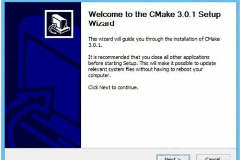
Task: Click the light blue top window border
Action: [x=120, y=1]
